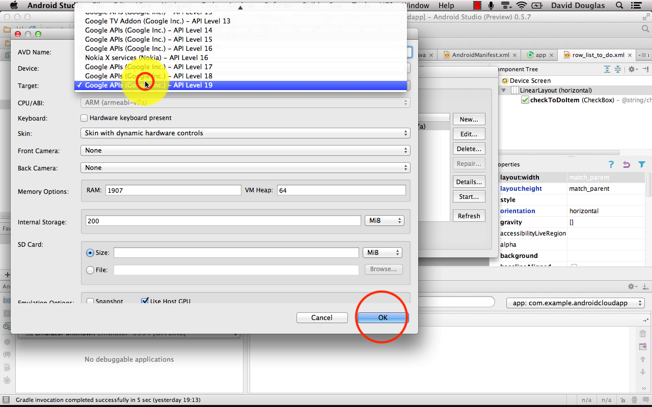Screen dimensions: 652x407
Task: Click the Properties help question mark icon
Action: [x=611, y=164]
